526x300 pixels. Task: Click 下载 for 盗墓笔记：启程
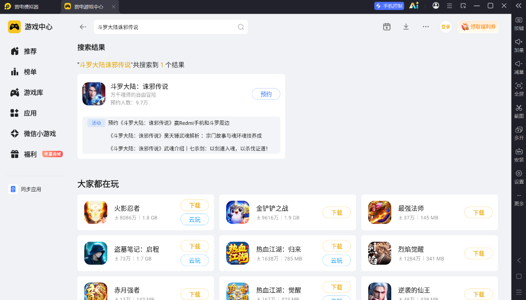coord(195,246)
